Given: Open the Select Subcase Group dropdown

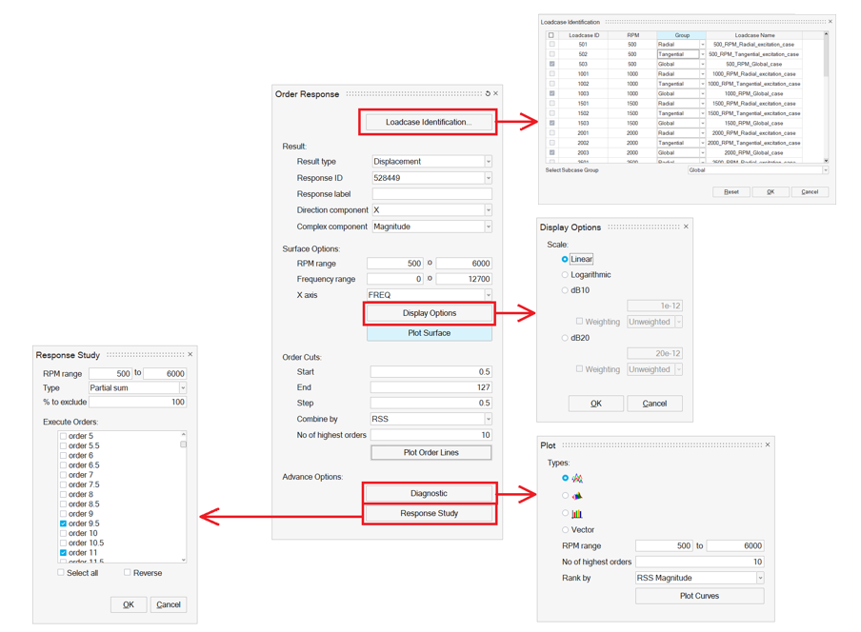Looking at the screenshot, I should [x=758, y=170].
